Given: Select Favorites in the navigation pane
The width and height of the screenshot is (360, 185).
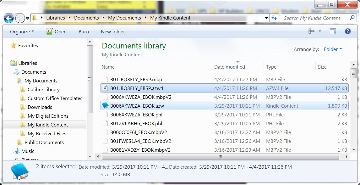Looking at the screenshot, I should tap(28, 46).
